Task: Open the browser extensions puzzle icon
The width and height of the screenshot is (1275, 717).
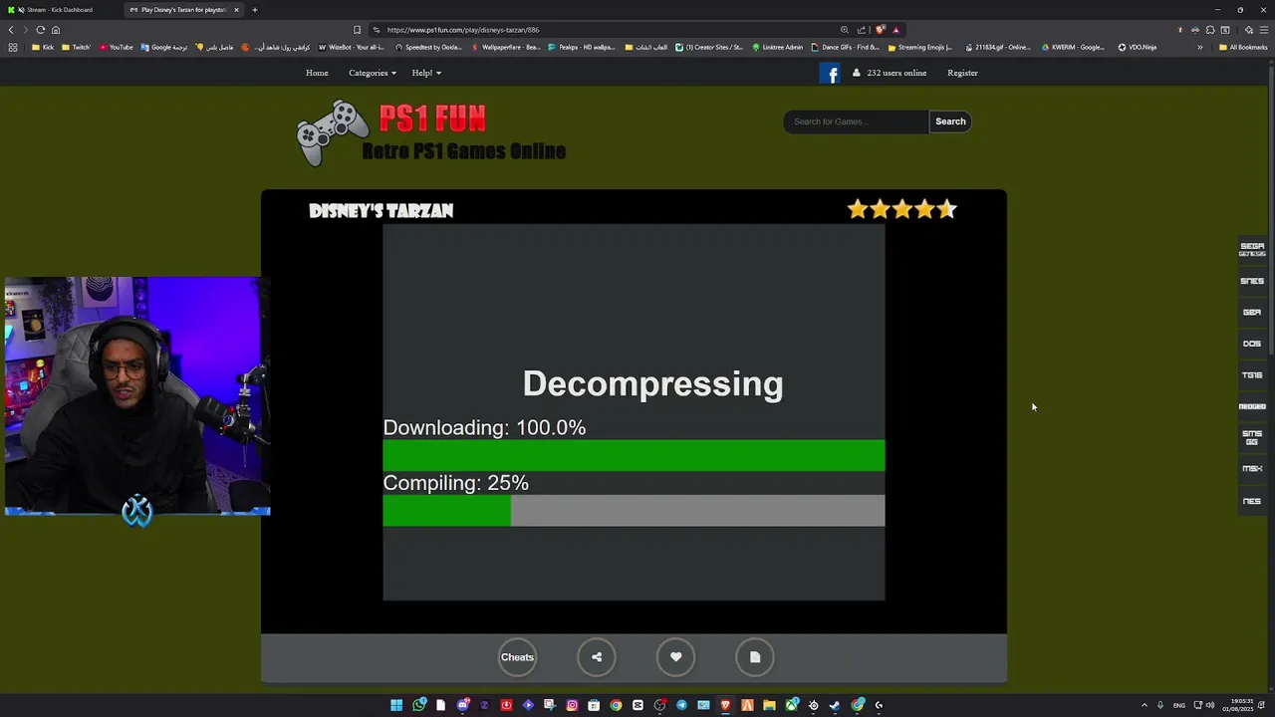Action: click(1210, 30)
